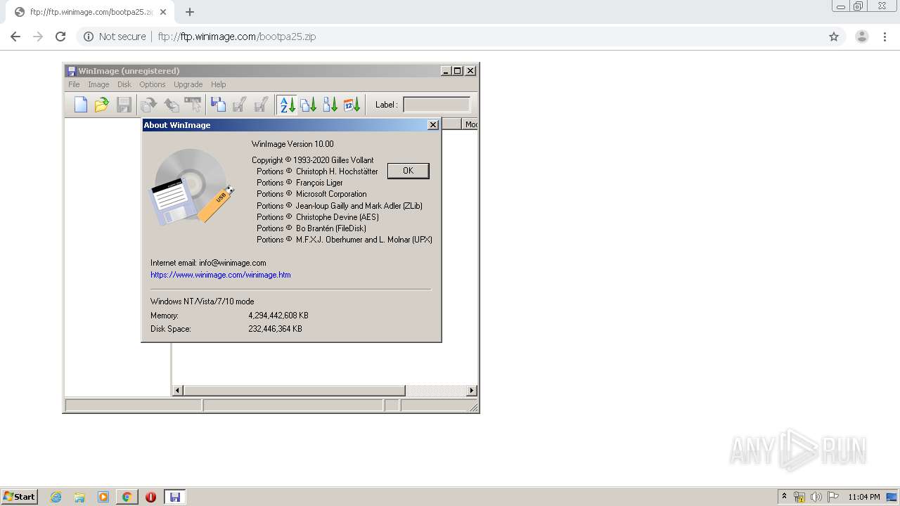Open Chrome profile avatar

862,37
